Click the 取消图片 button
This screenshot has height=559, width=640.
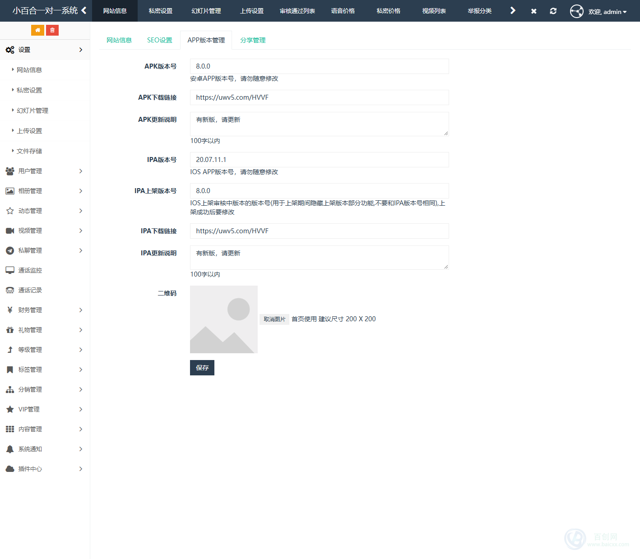tap(274, 319)
